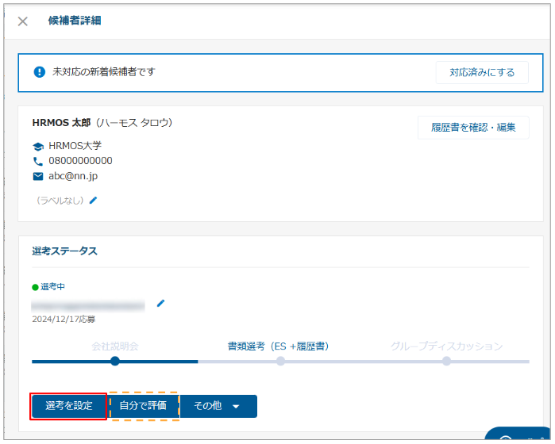
Task: Select the 自分で評価 button
Action: [143, 406]
